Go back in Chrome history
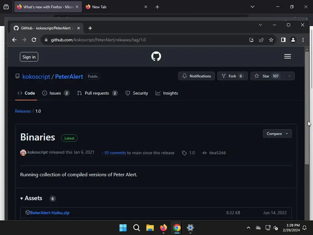The height and width of the screenshot is (235, 313). [x=14, y=40]
